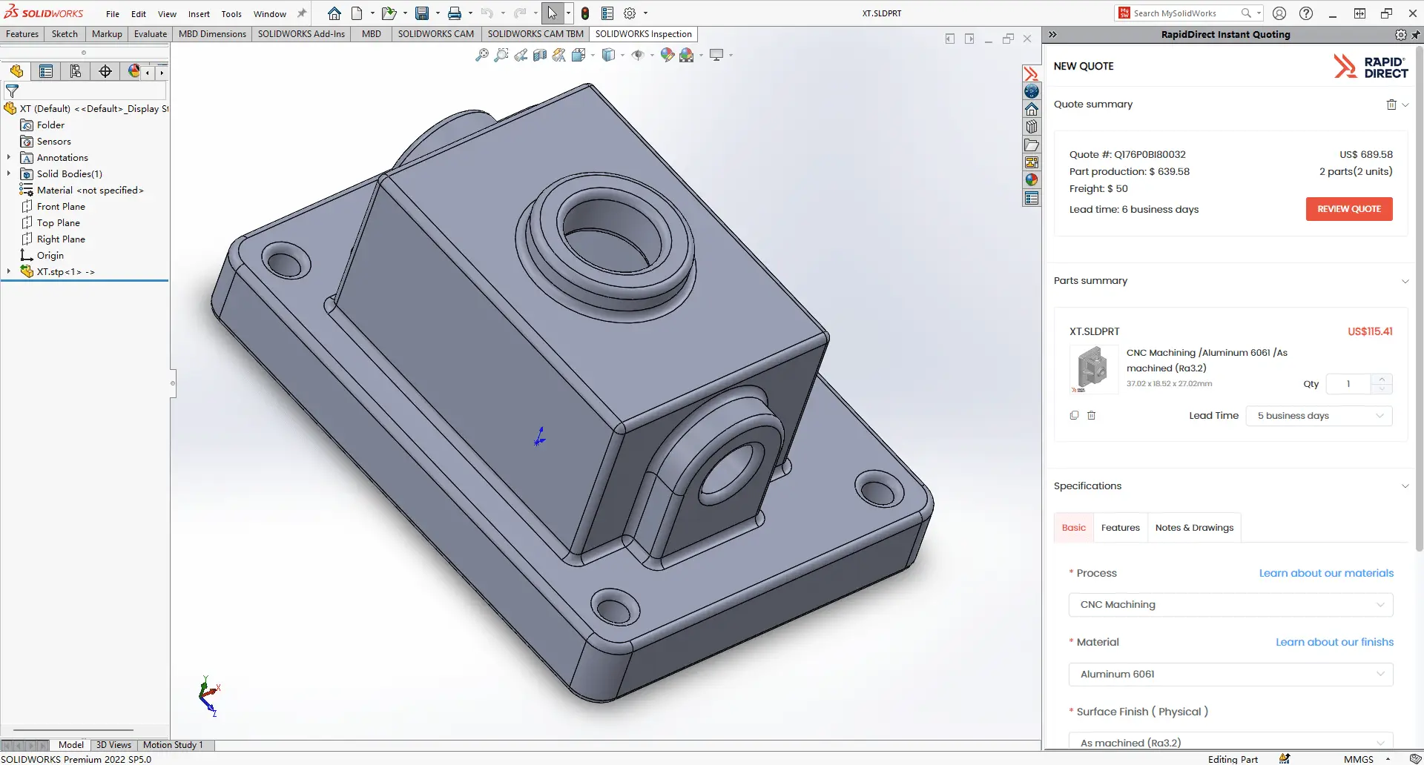Open File Explorer task pane tab
The image size is (1424, 765).
click(1032, 145)
